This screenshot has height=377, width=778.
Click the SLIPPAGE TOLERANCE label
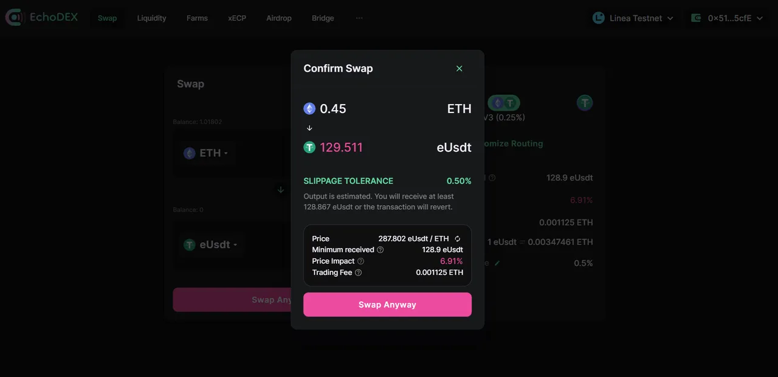(x=348, y=181)
